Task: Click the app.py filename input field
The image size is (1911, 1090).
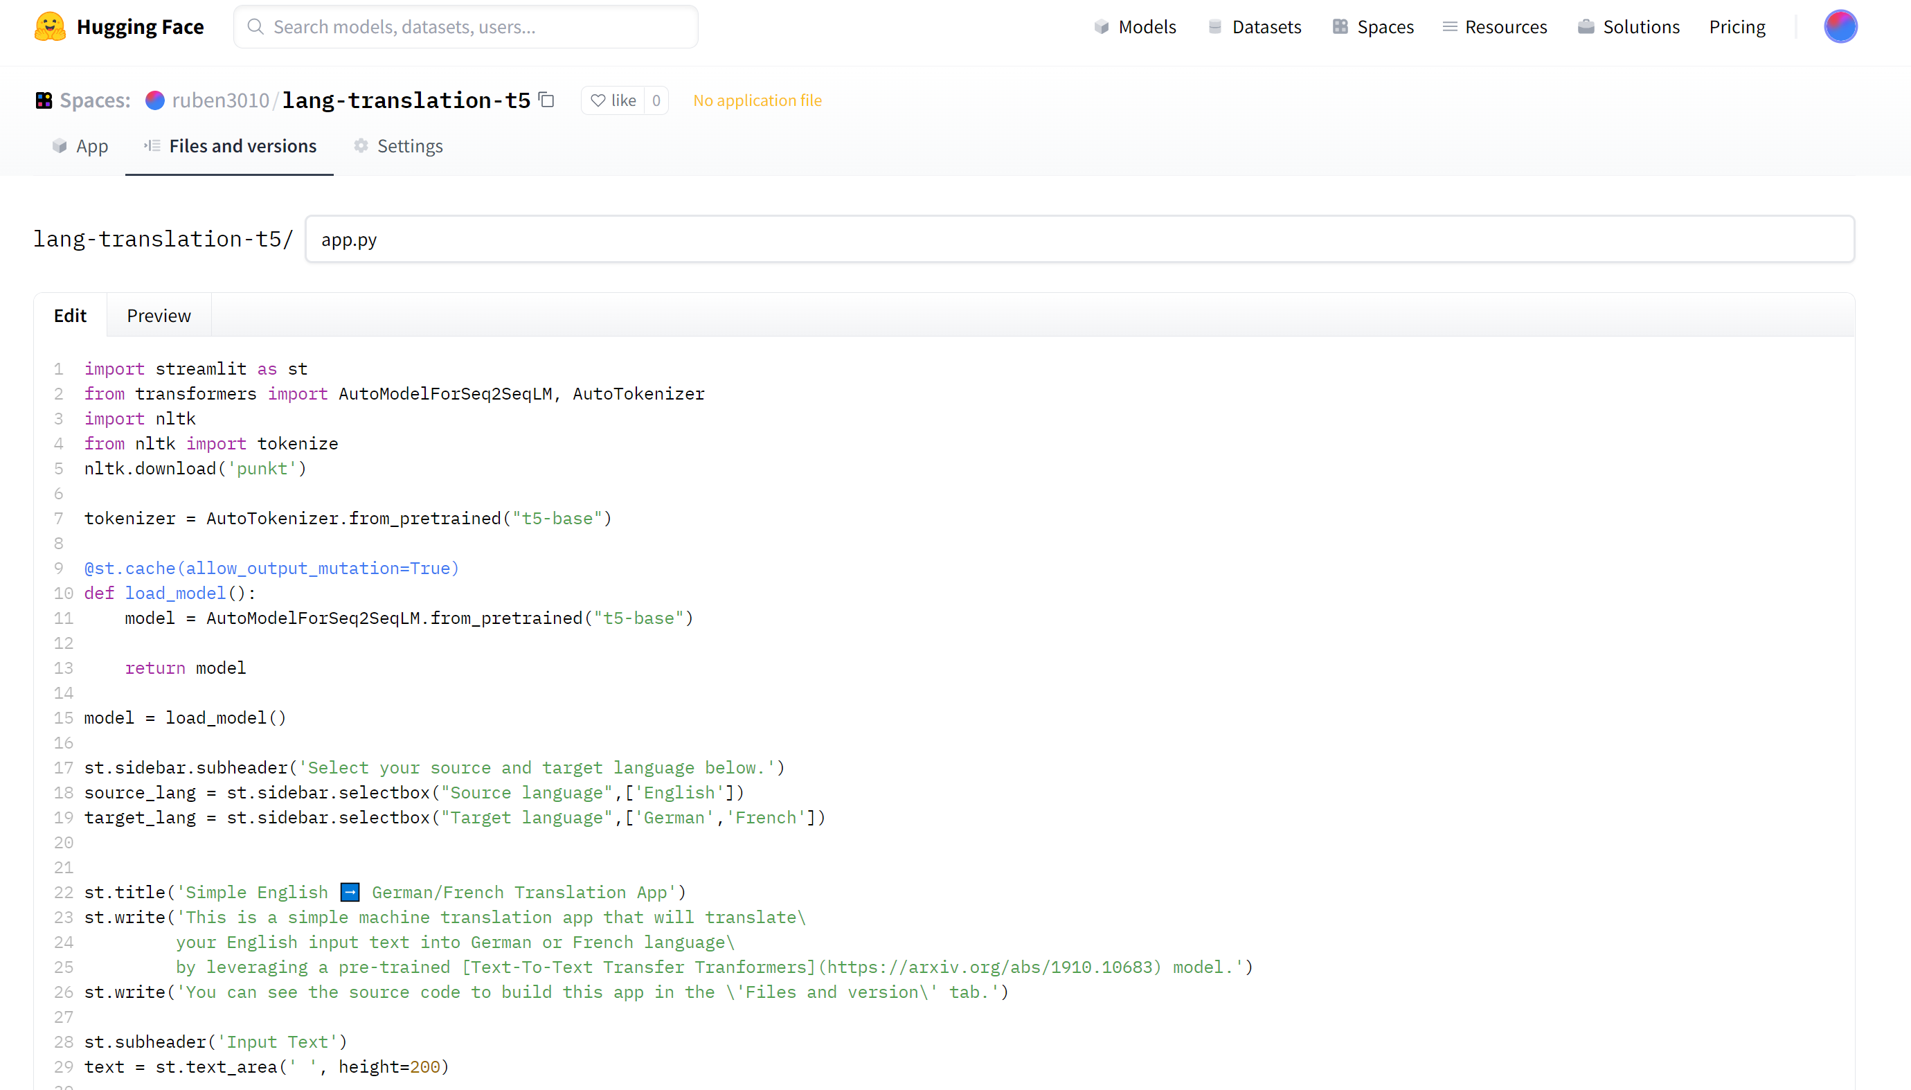Action: pos(1079,240)
